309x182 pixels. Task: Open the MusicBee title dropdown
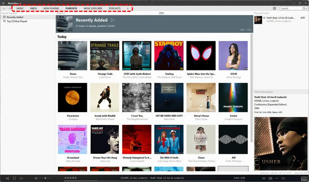click(15, 3)
